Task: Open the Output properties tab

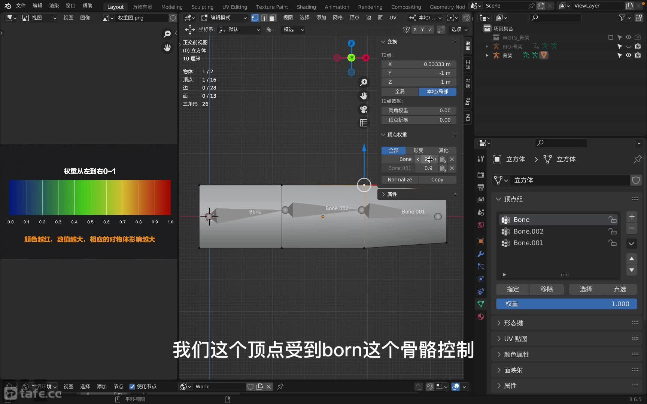Action: 481,187
